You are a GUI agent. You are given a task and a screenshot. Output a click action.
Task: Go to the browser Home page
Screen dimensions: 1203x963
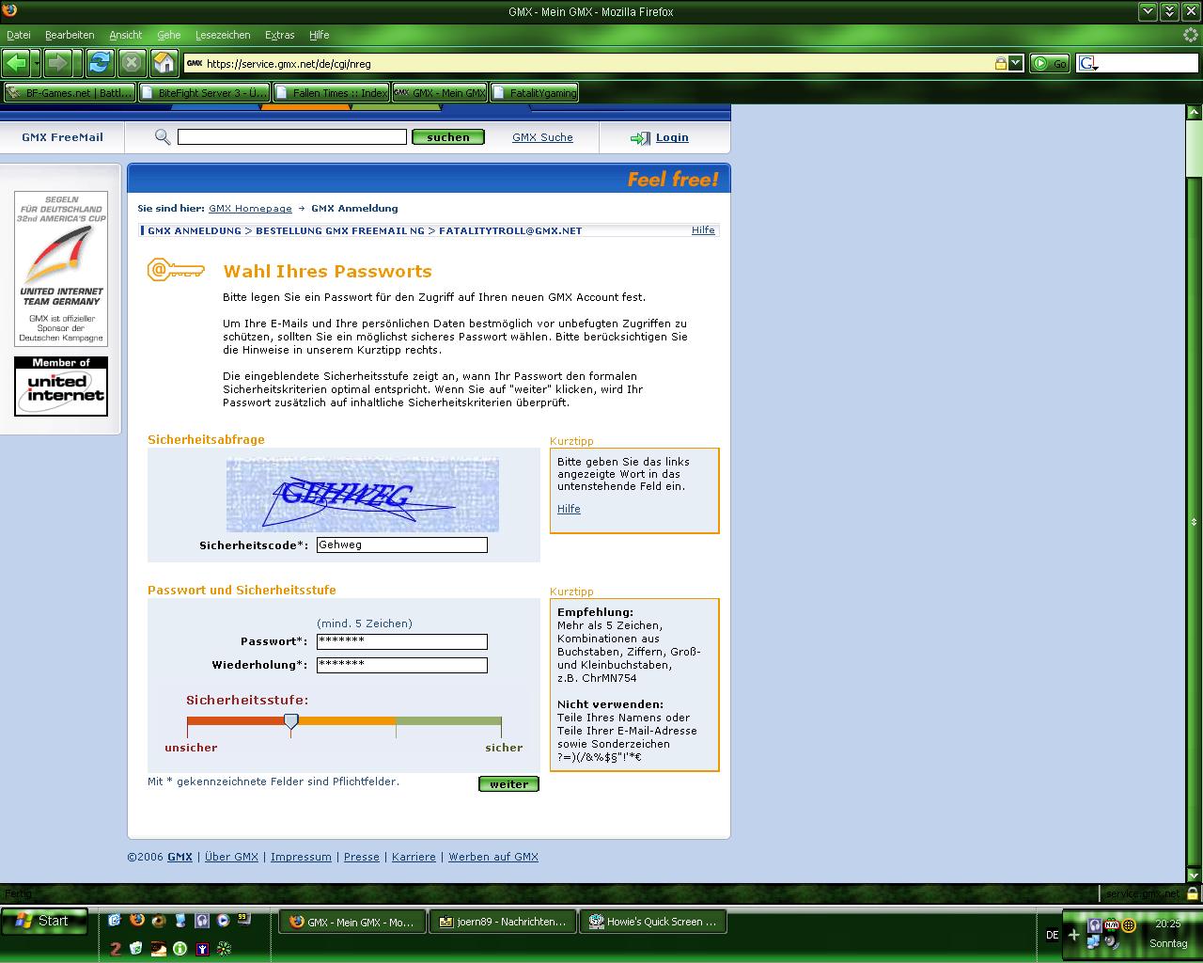coord(164,63)
